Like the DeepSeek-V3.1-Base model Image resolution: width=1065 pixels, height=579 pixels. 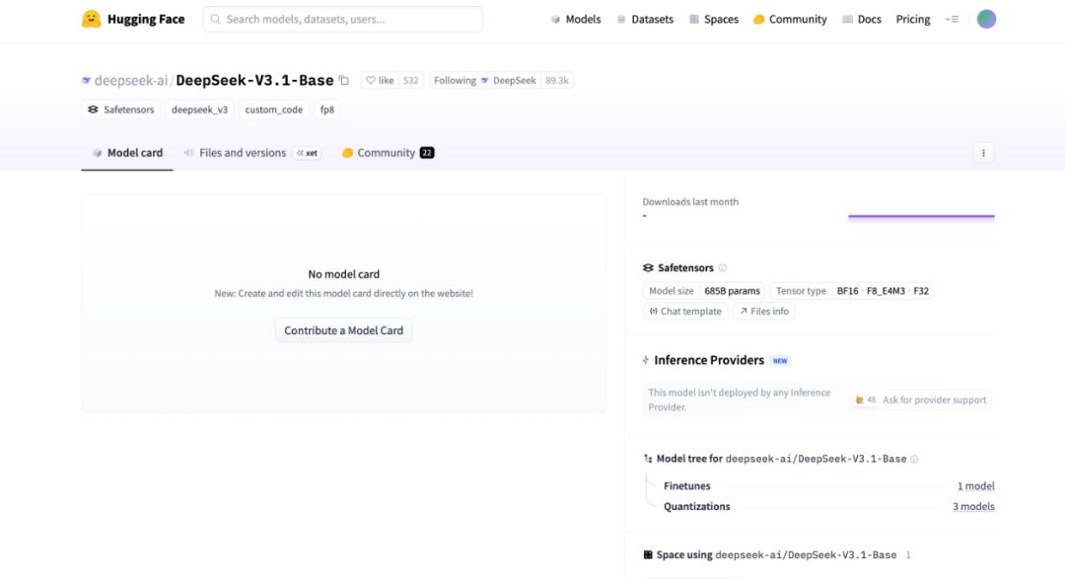pos(379,81)
